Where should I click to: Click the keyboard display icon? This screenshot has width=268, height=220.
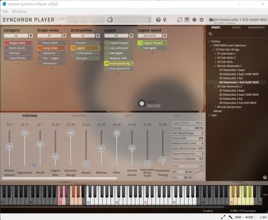(x=187, y=20)
